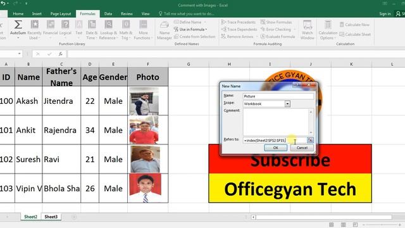Image resolution: width=405 pixels, height=228 pixels.
Task: Click Trace Precedents
Action: [239, 22]
